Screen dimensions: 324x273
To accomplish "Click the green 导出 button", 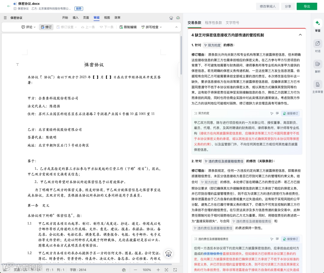I will (307, 6).
